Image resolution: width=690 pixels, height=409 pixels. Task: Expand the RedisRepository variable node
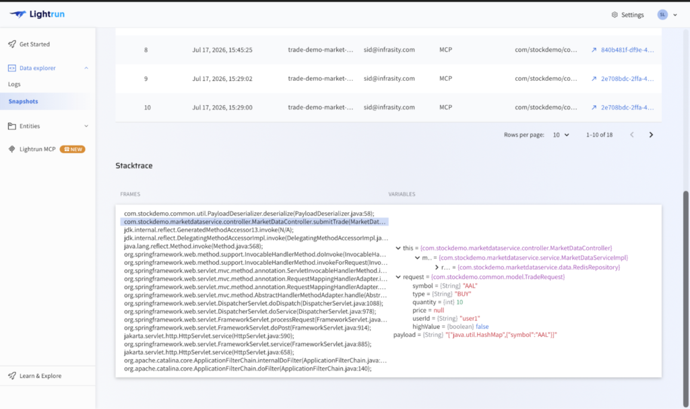coord(437,268)
